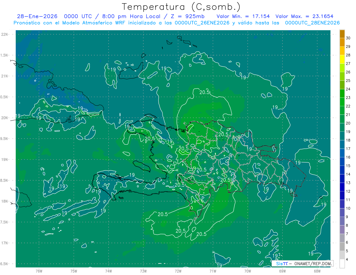Image resolution: width=356 pixels, height=275 pixels.
Task: Click the "76W" longitude axis label
Action: click(39, 271)
